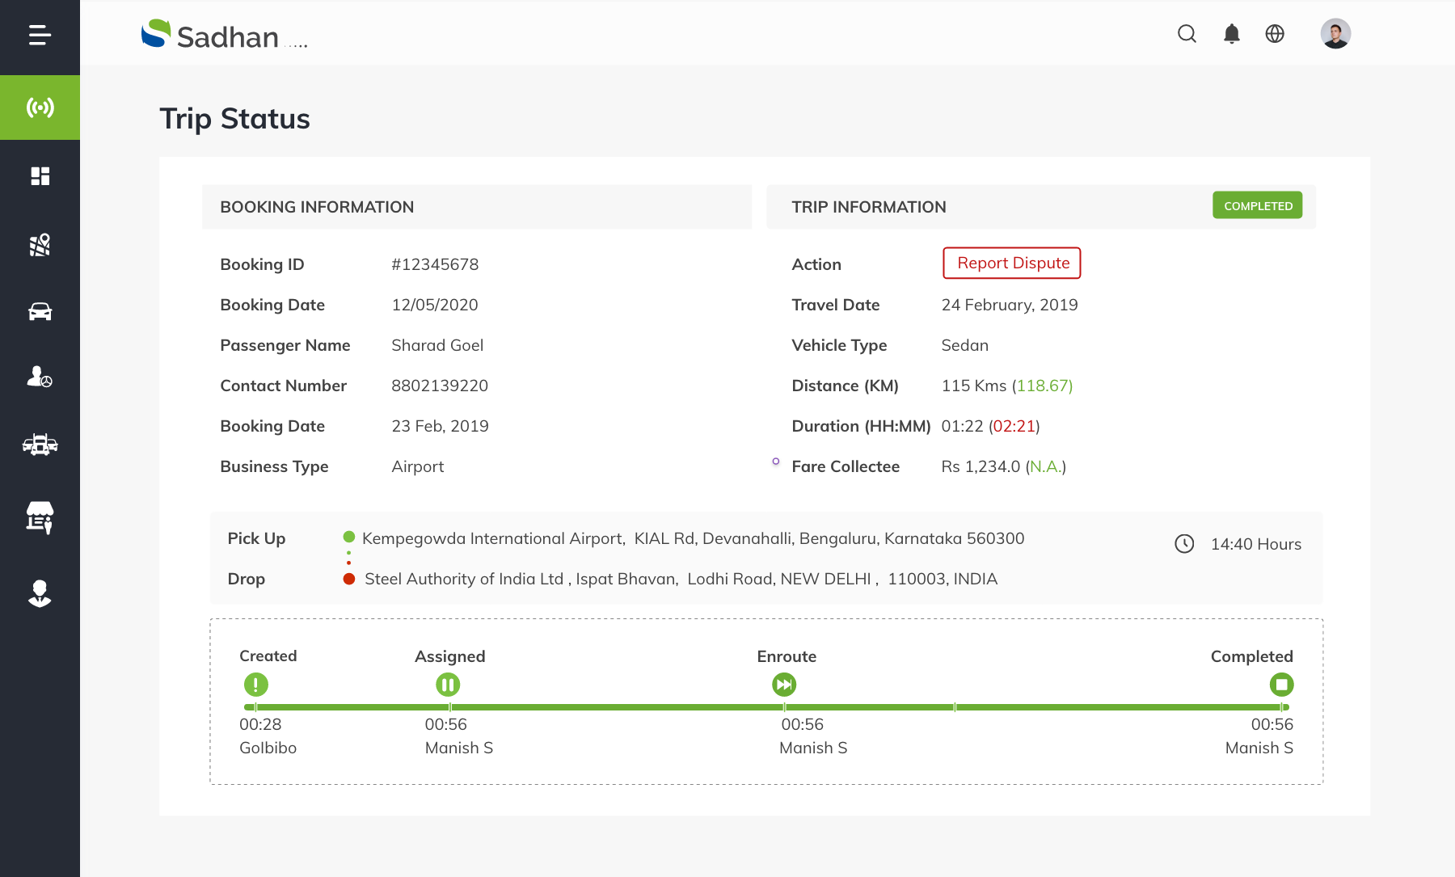Select the Enroute fast-forward marker

click(x=784, y=685)
